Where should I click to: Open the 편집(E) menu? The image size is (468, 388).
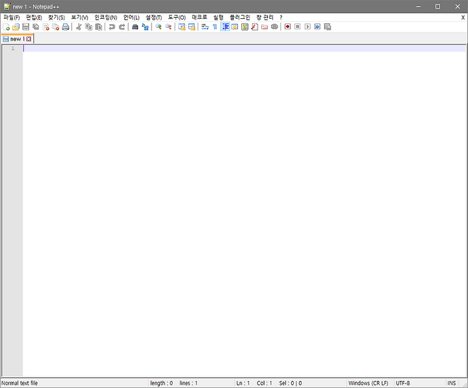coord(34,18)
